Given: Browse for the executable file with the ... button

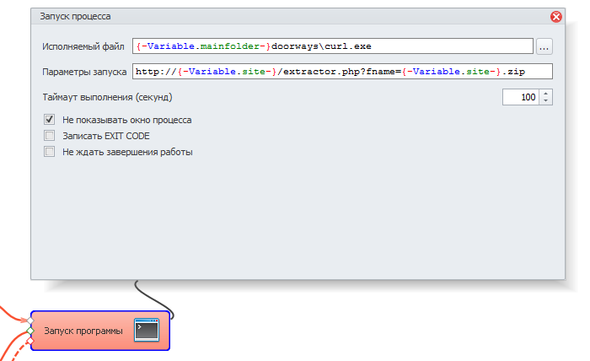Looking at the screenshot, I should 544,46.
